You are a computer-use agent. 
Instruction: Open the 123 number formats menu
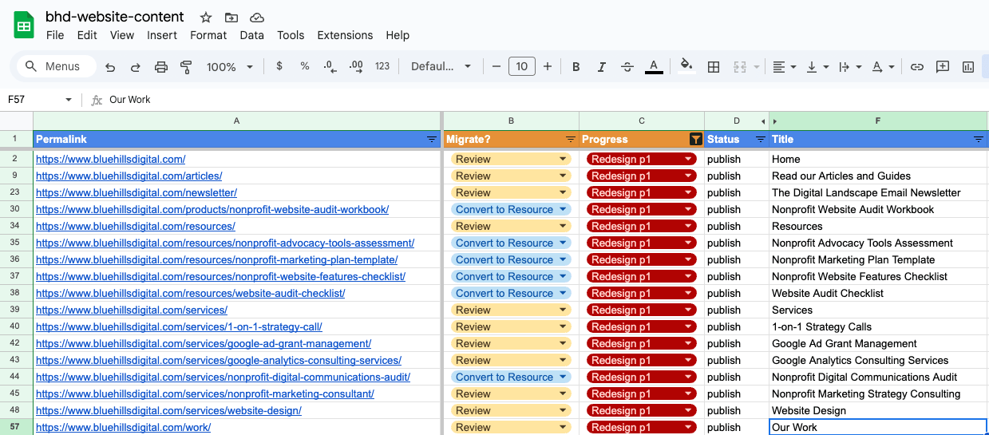382,66
